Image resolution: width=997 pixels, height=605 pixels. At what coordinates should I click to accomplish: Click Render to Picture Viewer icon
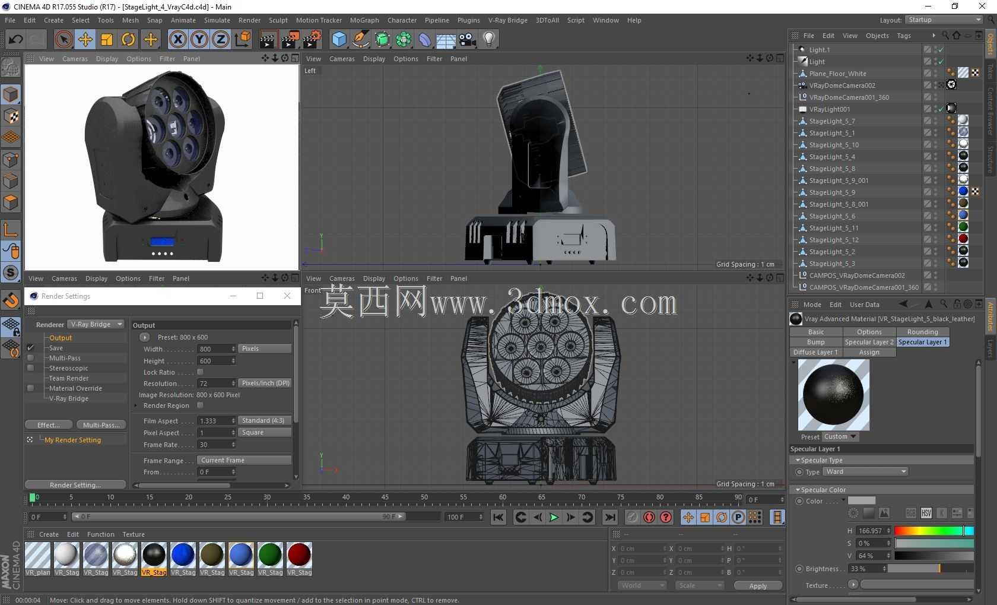tap(290, 40)
